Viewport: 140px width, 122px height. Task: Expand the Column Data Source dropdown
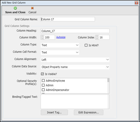75,67
